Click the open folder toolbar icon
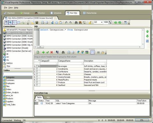The image size is (153, 123). 33,22
